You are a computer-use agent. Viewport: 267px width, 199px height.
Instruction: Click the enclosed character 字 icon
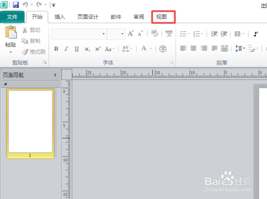click(163, 49)
